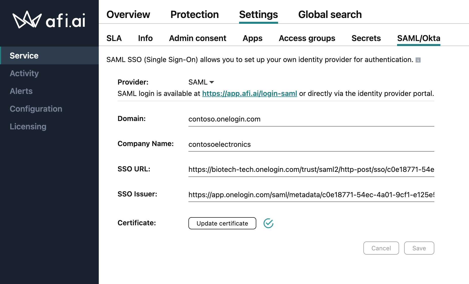Click the afi.ai logo
Screen dimensions: 469x284
(49, 20)
